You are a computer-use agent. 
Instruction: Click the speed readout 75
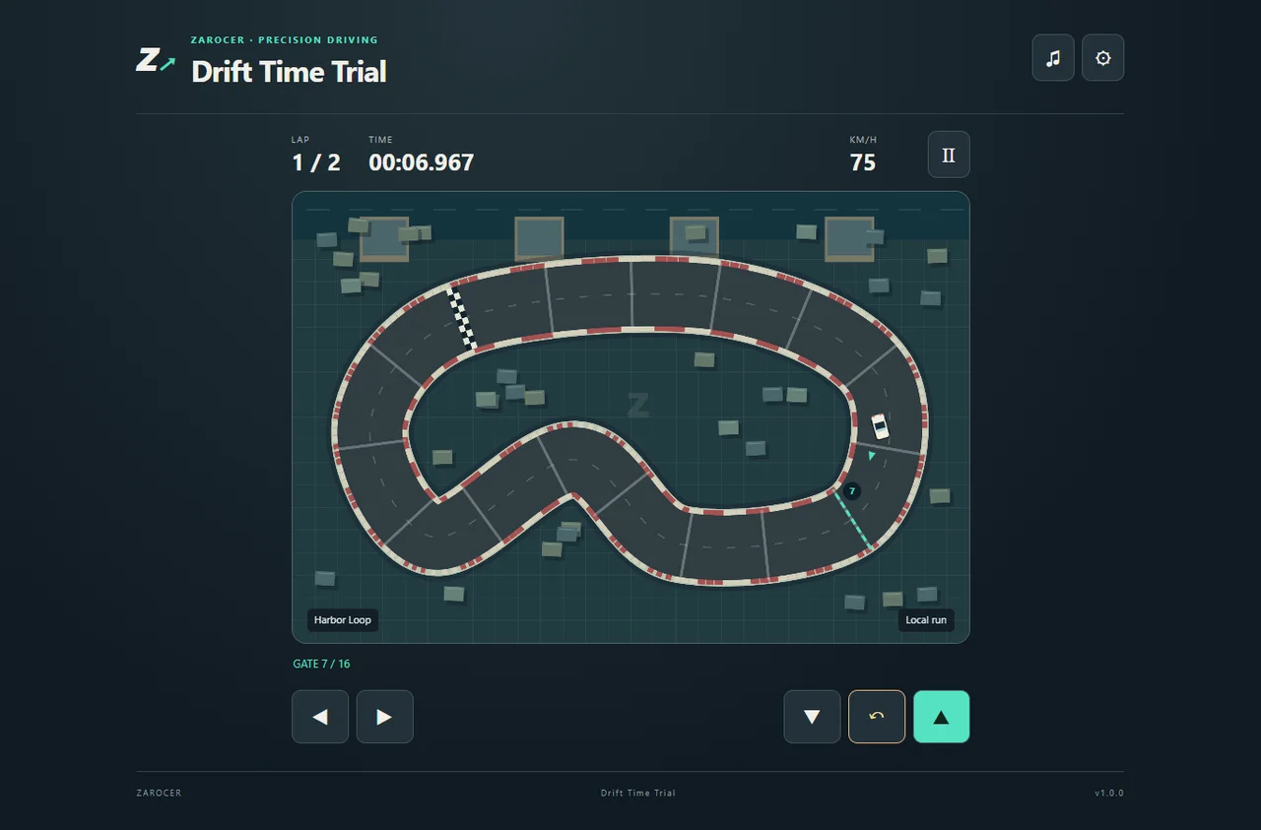863,162
